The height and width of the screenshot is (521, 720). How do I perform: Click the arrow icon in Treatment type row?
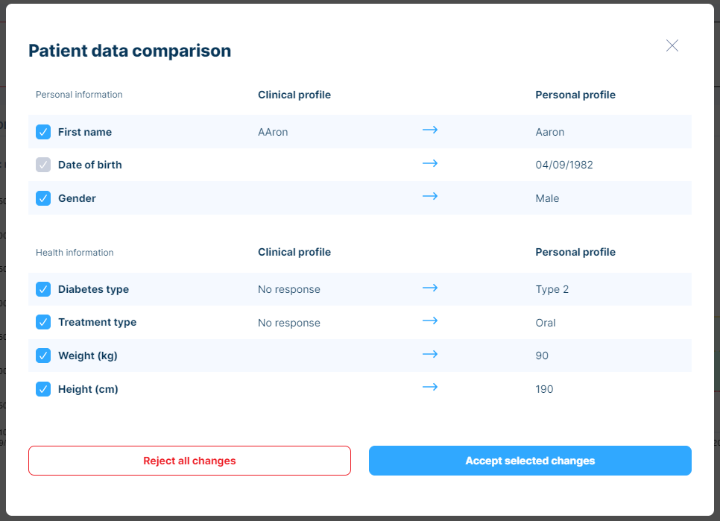[x=430, y=321]
